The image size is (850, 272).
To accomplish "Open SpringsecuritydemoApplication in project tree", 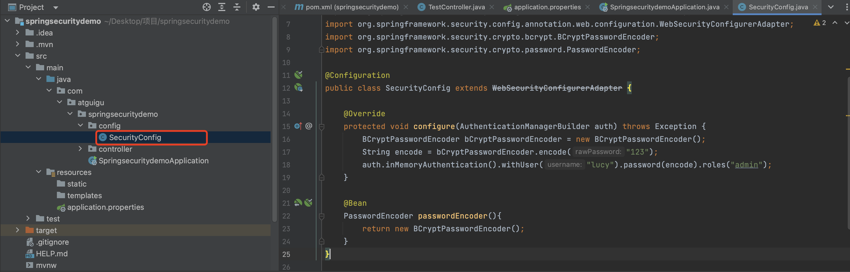I will tap(153, 161).
